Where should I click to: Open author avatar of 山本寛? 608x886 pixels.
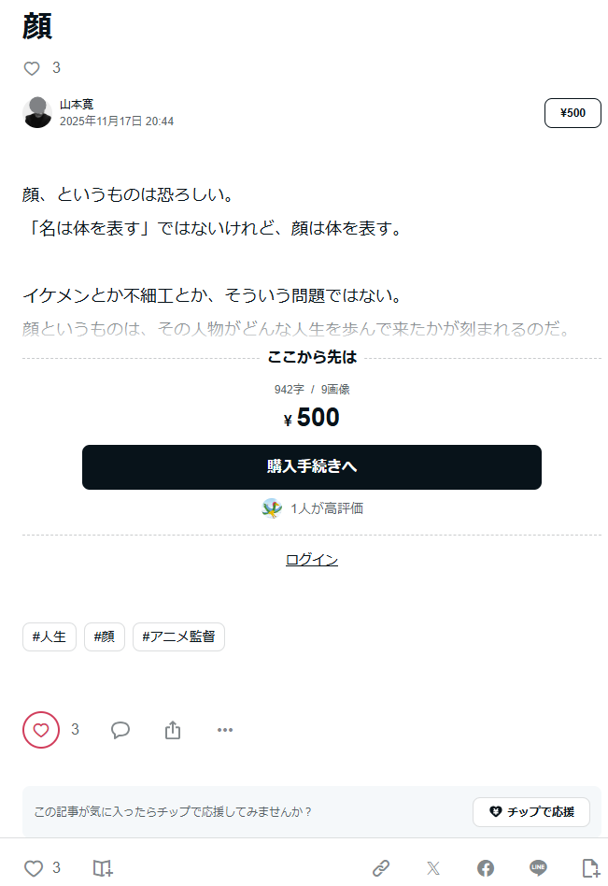click(37, 112)
